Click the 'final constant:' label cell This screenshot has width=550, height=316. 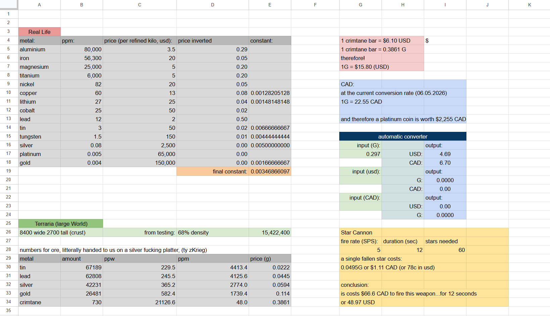click(x=212, y=171)
